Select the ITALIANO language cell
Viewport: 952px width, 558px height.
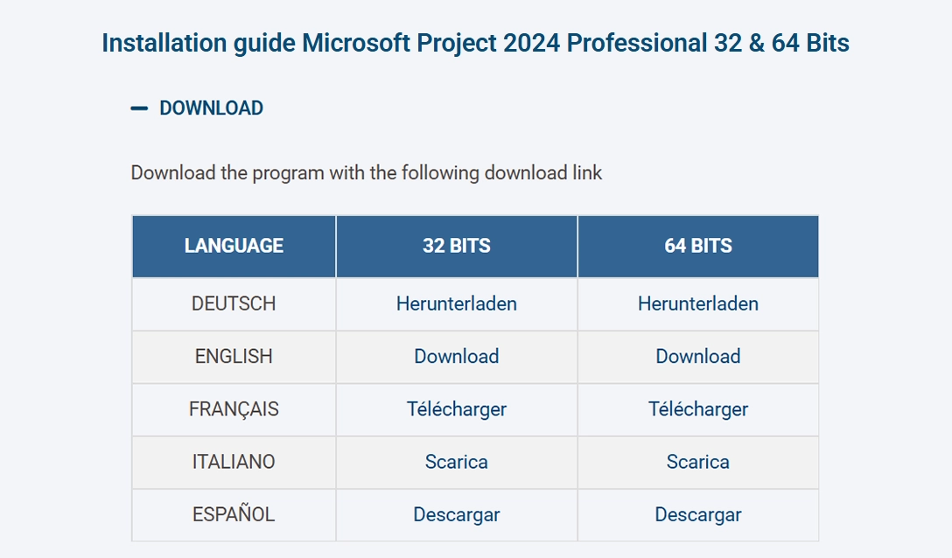[234, 462]
